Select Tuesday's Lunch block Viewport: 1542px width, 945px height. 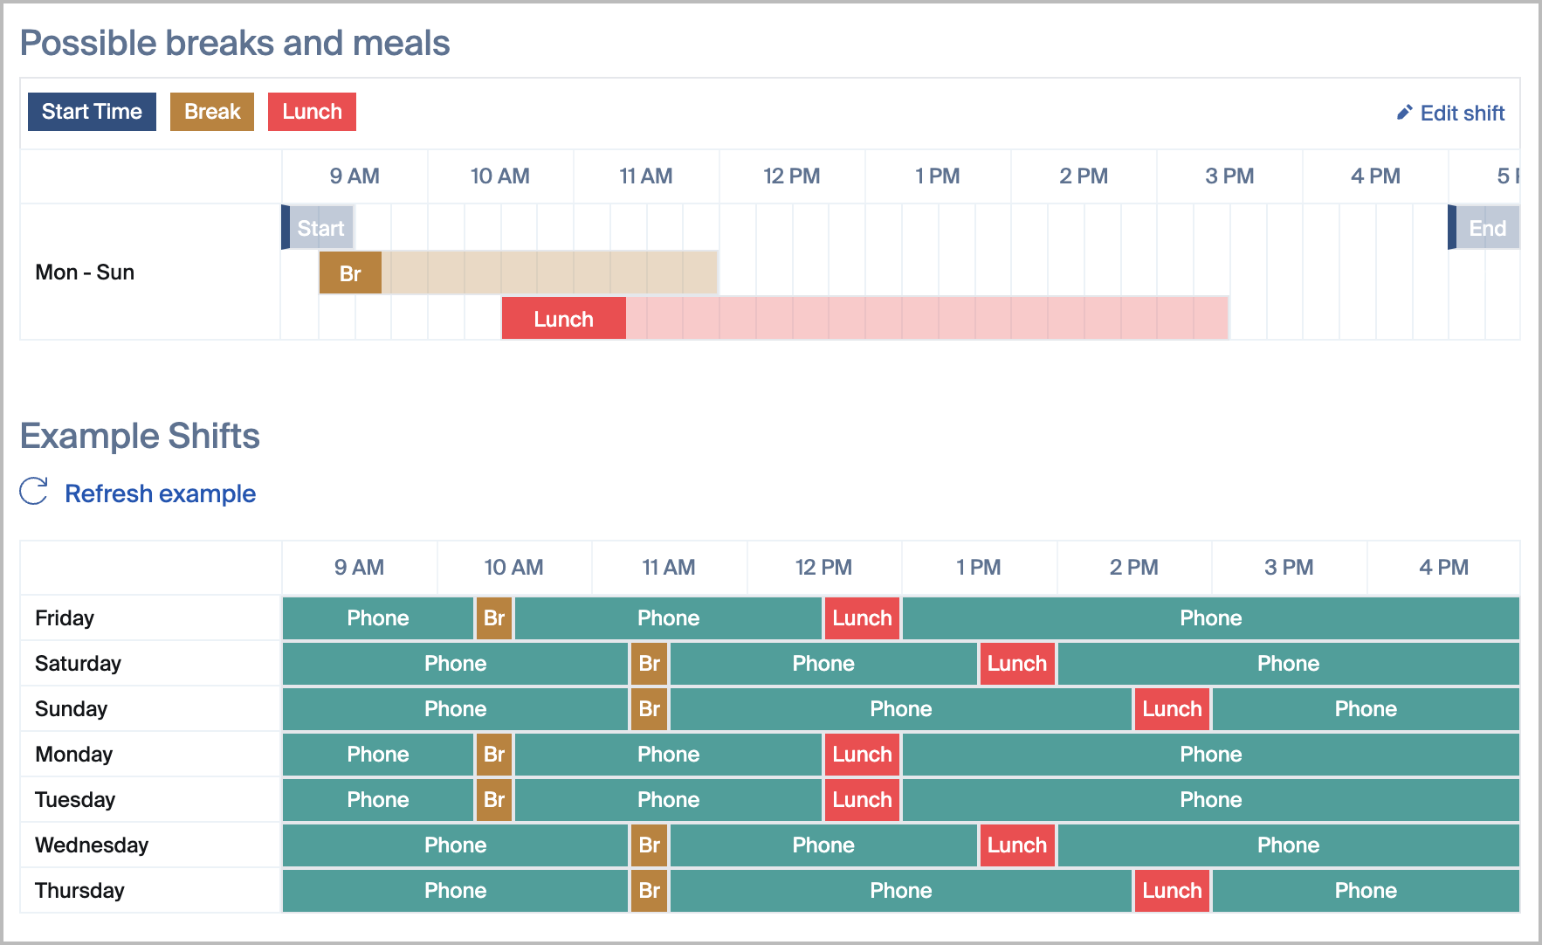pyautogui.click(x=862, y=800)
